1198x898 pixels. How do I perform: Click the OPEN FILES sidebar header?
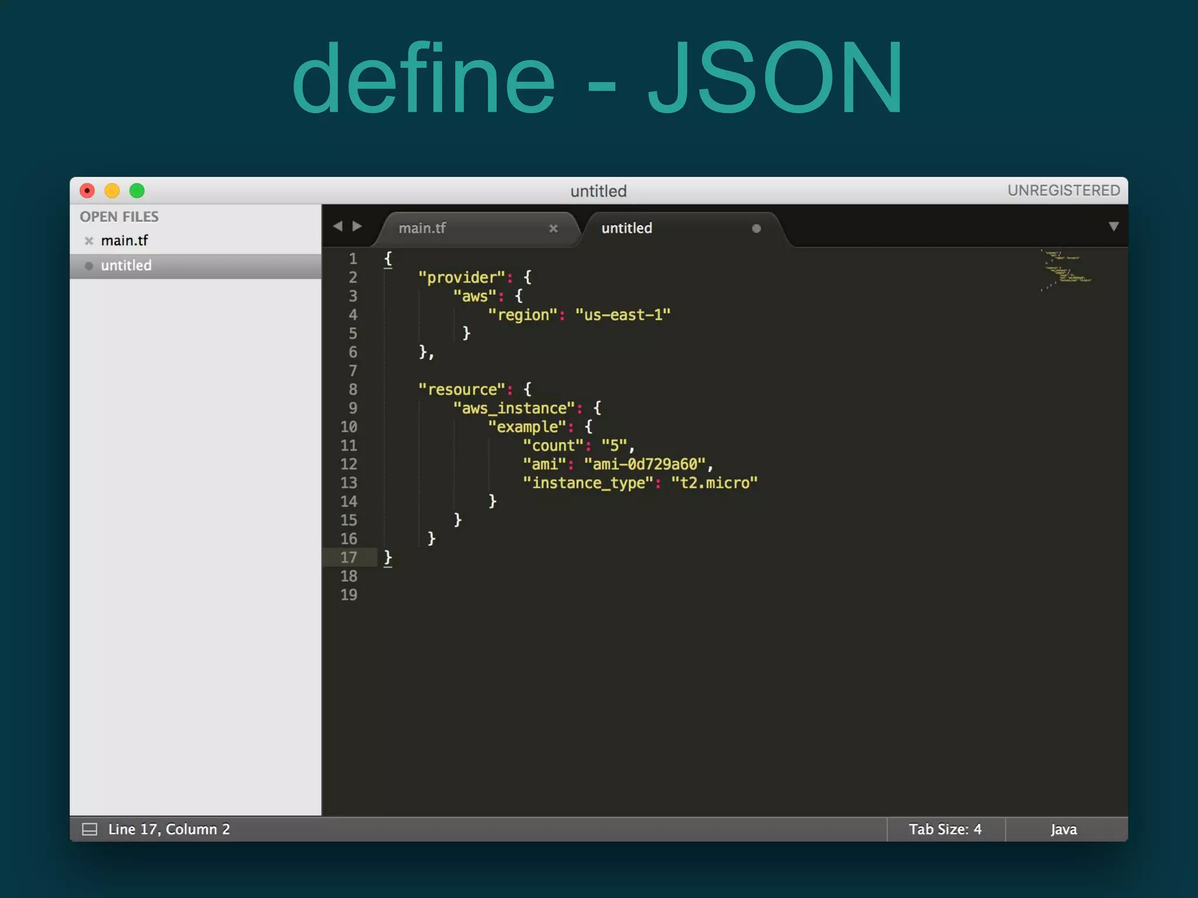point(119,217)
